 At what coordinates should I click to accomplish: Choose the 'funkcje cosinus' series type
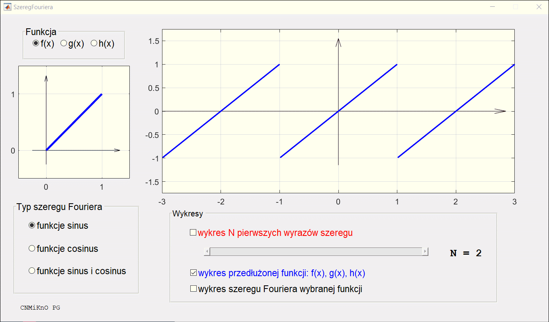(32, 249)
